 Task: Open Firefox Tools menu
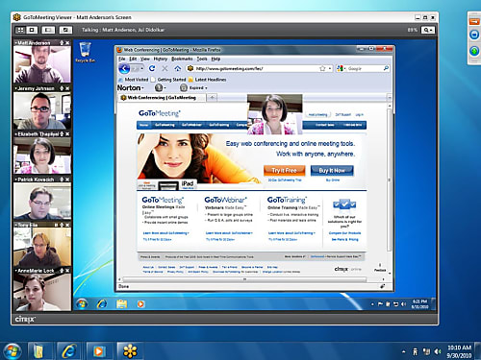202,59
